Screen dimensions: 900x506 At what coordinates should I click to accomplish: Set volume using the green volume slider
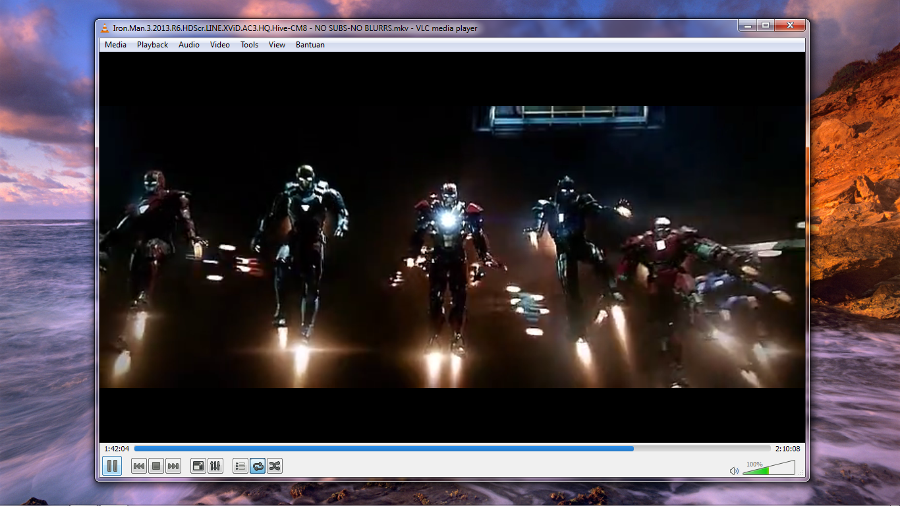(x=769, y=468)
